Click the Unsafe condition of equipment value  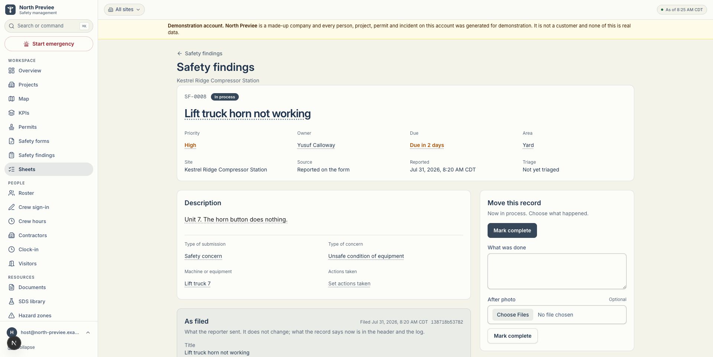click(x=366, y=256)
